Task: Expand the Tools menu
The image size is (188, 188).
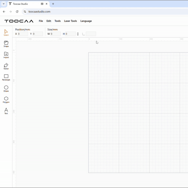Action: (57, 21)
